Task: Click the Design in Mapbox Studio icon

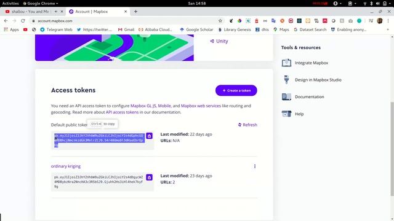Action: (286, 80)
